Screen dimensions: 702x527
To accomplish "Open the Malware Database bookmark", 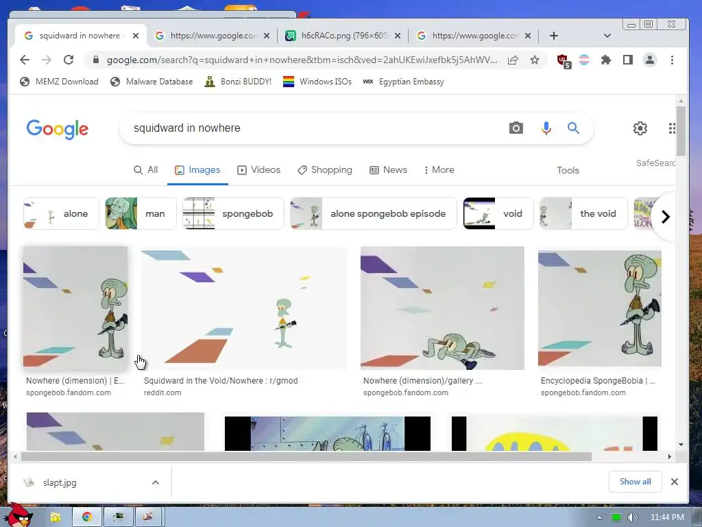I will [152, 82].
